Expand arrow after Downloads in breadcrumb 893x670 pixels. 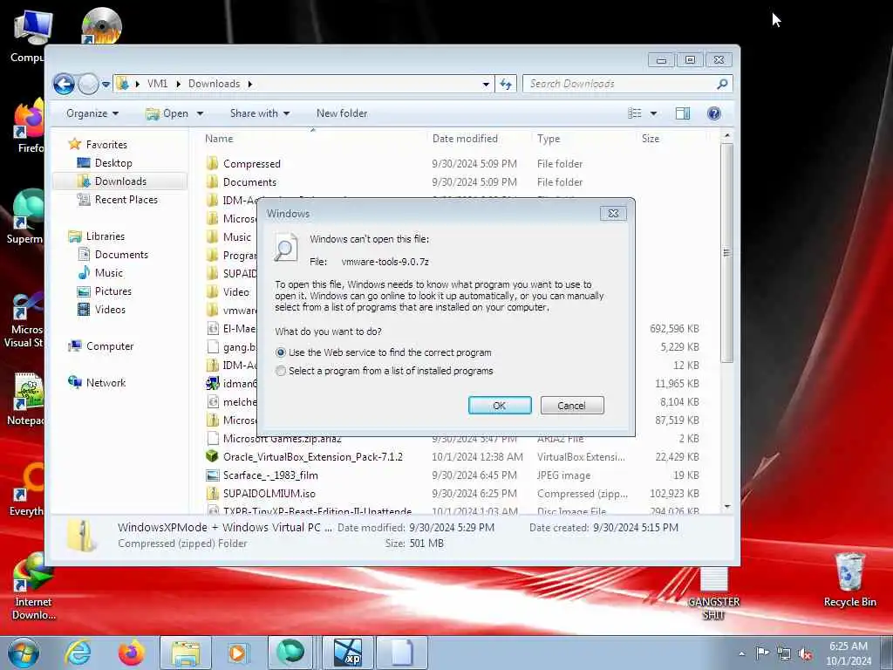[x=249, y=84]
